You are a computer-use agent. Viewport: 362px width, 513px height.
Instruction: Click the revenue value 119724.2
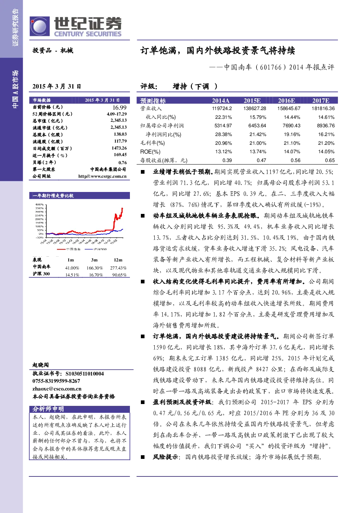[x=222, y=109]
